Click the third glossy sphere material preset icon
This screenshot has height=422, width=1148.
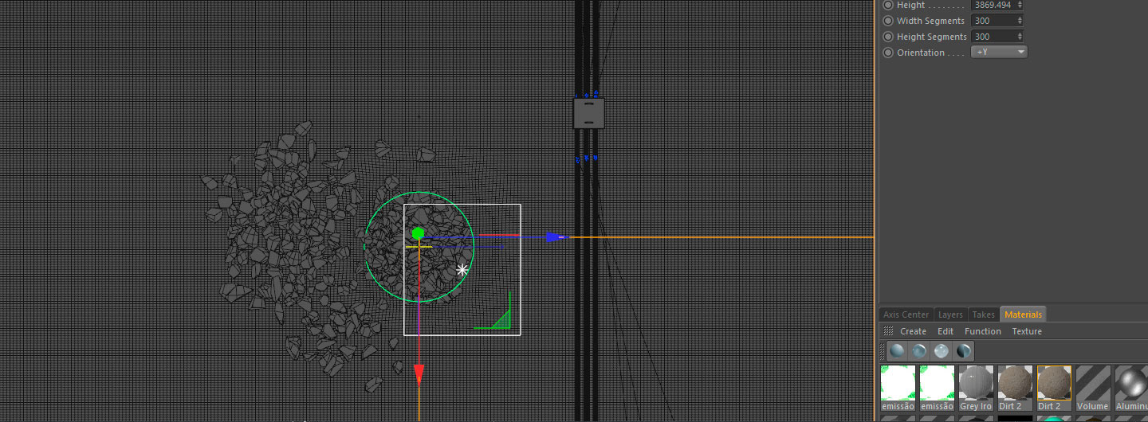(x=942, y=351)
